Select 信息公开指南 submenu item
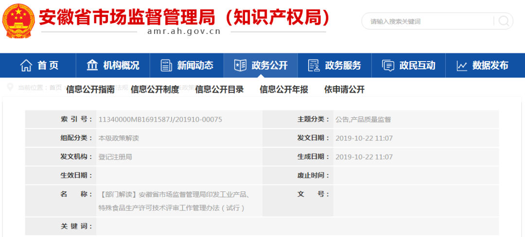 pos(90,90)
